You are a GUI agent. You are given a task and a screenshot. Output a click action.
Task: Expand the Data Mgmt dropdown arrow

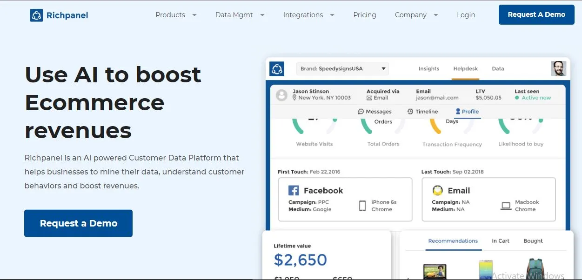(x=262, y=15)
